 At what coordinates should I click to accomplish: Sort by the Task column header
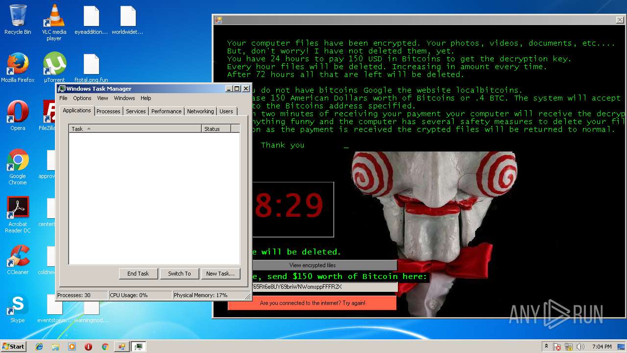point(135,129)
